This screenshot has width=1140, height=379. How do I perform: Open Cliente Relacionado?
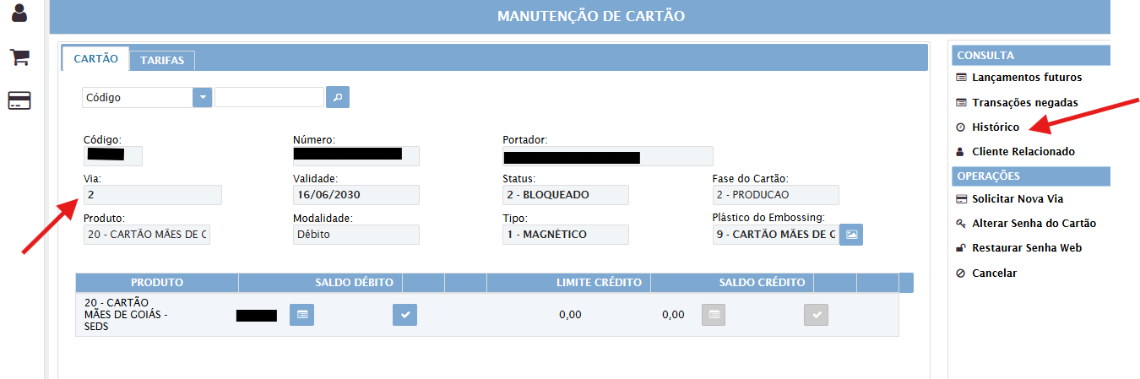click(1023, 152)
